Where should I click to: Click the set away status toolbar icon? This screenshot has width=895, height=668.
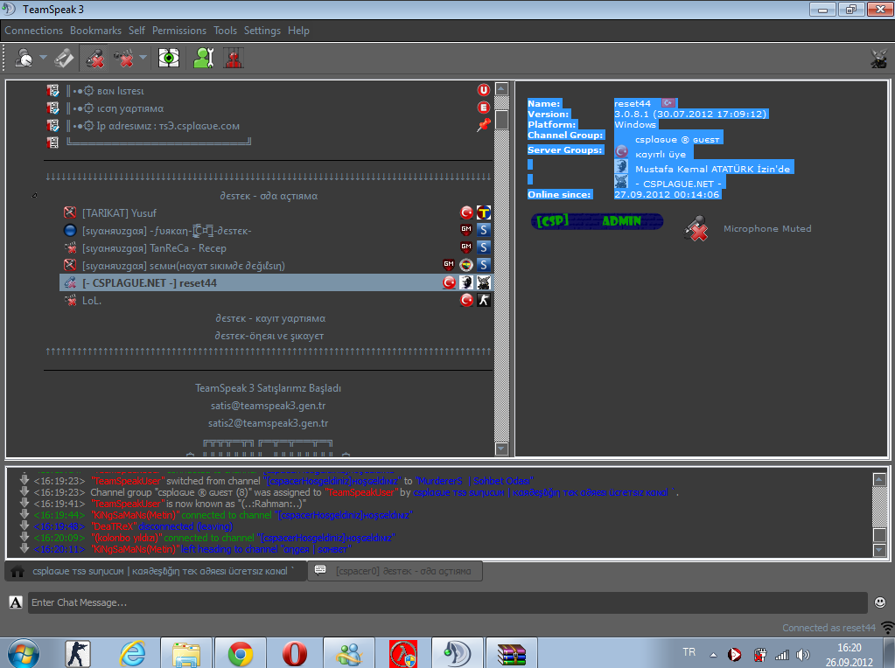pyautogui.click(x=24, y=59)
